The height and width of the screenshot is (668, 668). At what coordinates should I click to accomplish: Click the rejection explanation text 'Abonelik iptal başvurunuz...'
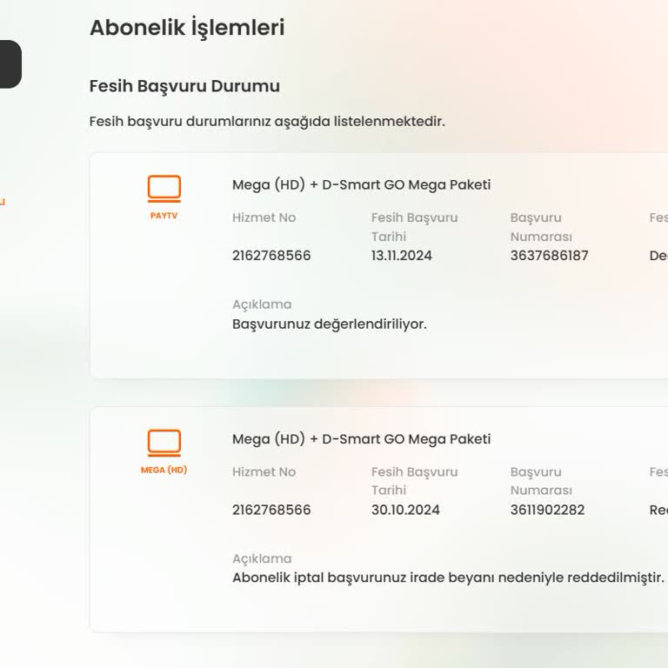[448, 578]
